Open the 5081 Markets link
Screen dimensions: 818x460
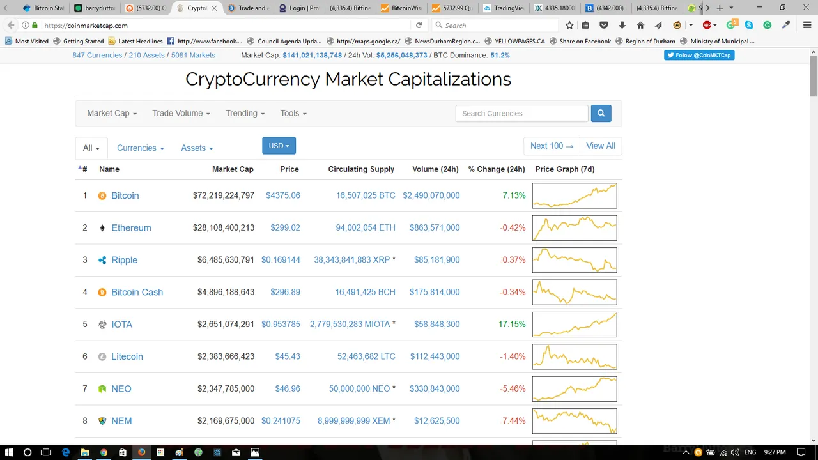pyautogui.click(x=193, y=56)
